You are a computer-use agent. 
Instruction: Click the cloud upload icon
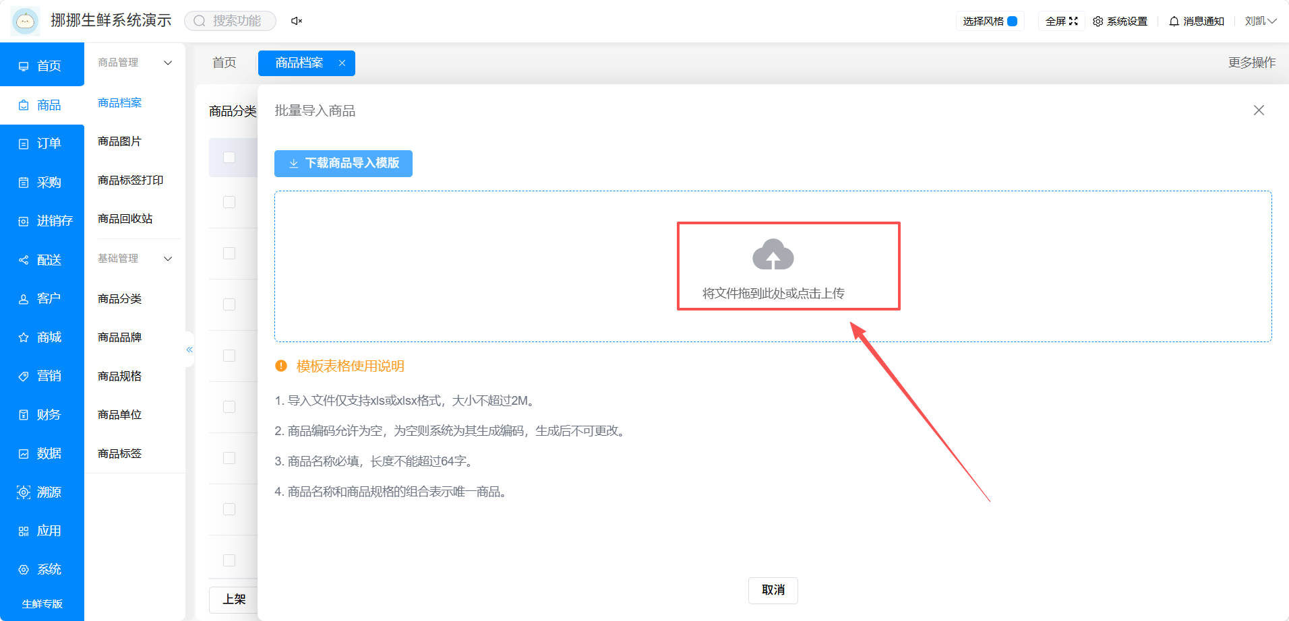click(x=773, y=255)
